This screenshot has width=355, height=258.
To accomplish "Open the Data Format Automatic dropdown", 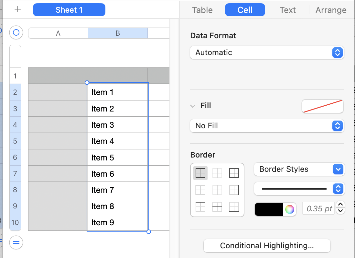I will click(267, 53).
